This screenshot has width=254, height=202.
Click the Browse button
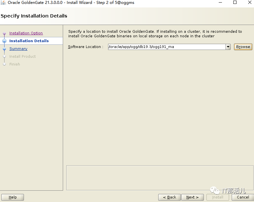pos(243,47)
